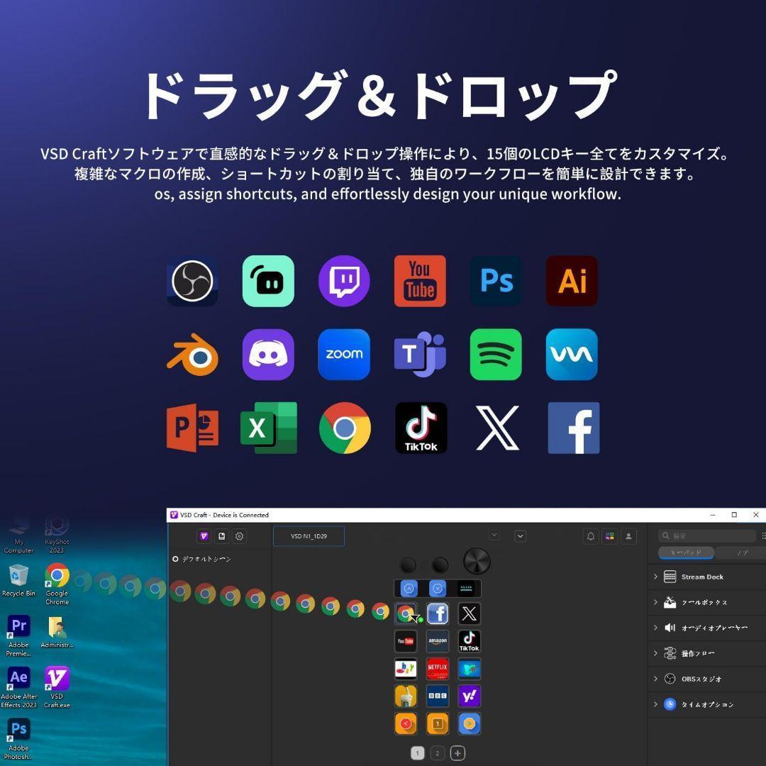Select the BBC key in the device grid
Image resolution: width=766 pixels, height=766 pixels.
point(438,696)
